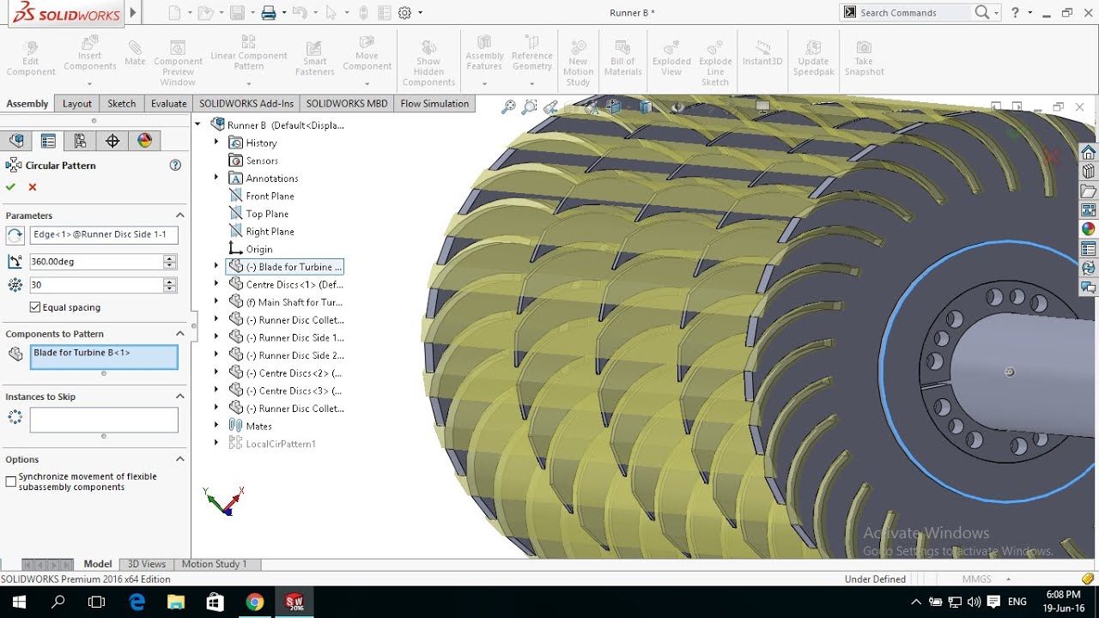The image size is (1099, 618).
Task: Cancel the Circular Pattern with red X
Action: click(33, 186)
